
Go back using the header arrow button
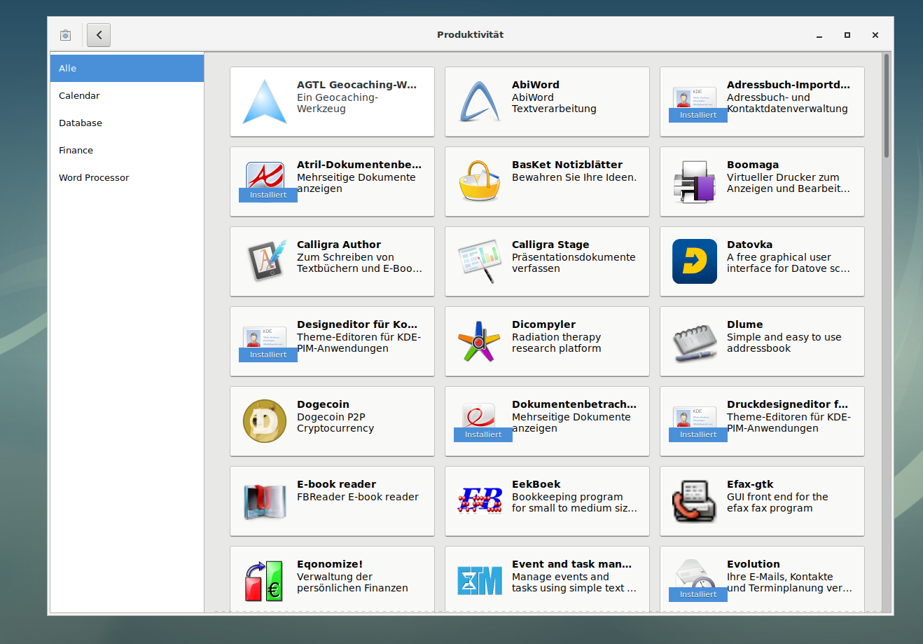[99, 35]
